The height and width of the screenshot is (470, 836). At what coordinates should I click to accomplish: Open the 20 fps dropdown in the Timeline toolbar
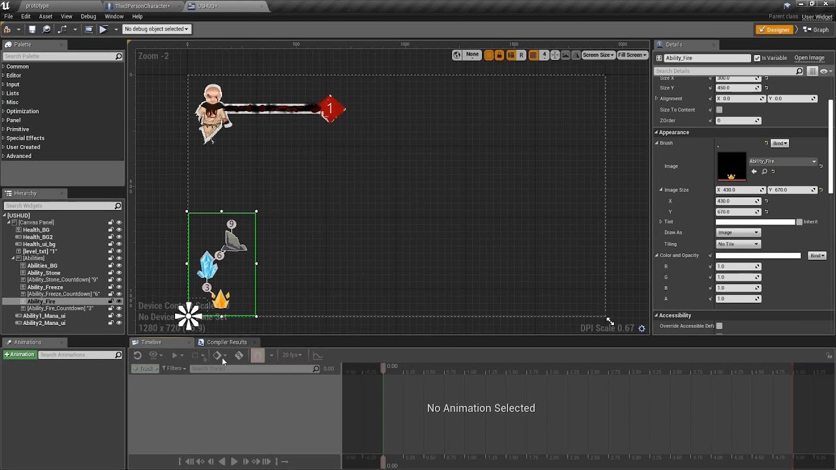pyautogui.click(x=292, y=355)
